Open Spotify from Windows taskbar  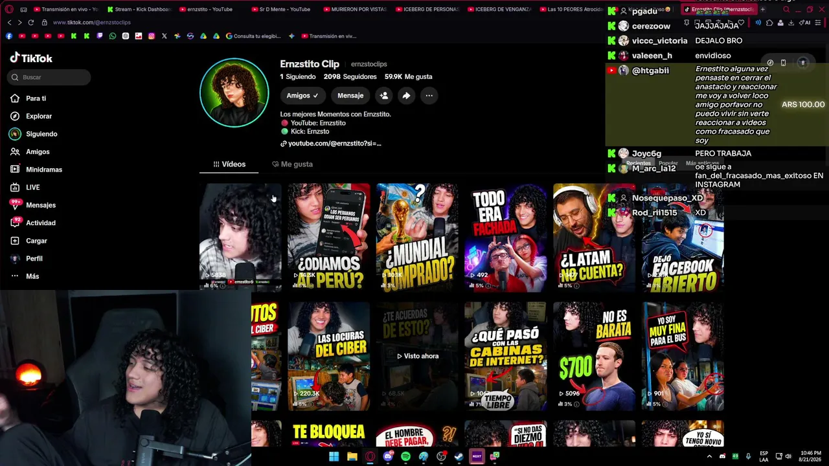pyautogui.click(x=405, y=456)
